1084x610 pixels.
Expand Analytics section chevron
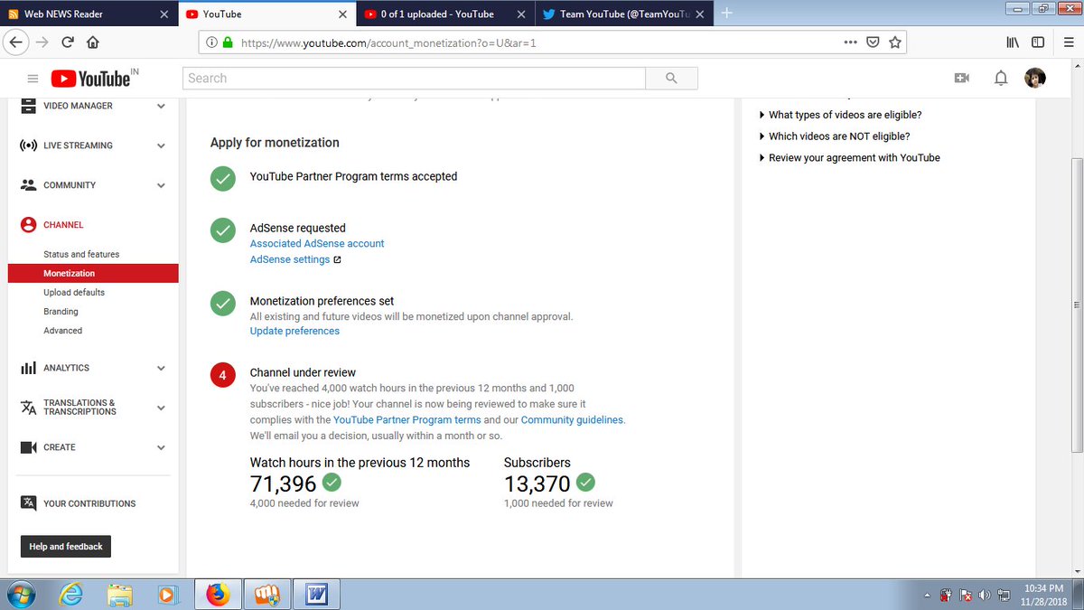tap(161, 368)
